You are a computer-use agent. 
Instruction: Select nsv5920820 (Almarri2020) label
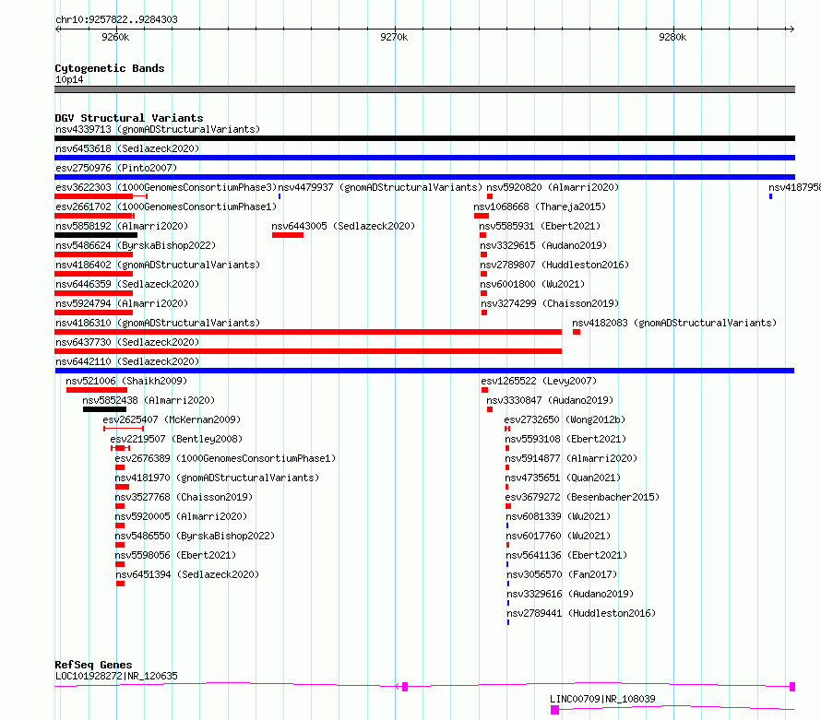point(553,187)
